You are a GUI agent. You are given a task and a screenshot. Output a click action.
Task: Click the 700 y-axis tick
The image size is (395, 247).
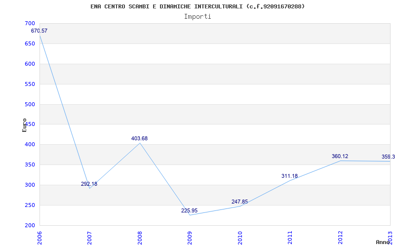(30, 23)
